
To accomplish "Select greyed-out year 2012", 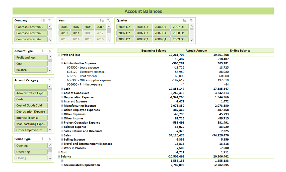I will [100, 33].
